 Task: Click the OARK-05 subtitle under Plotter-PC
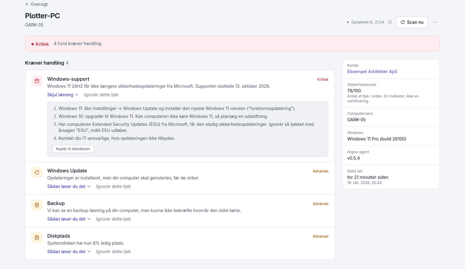[34, 25]
